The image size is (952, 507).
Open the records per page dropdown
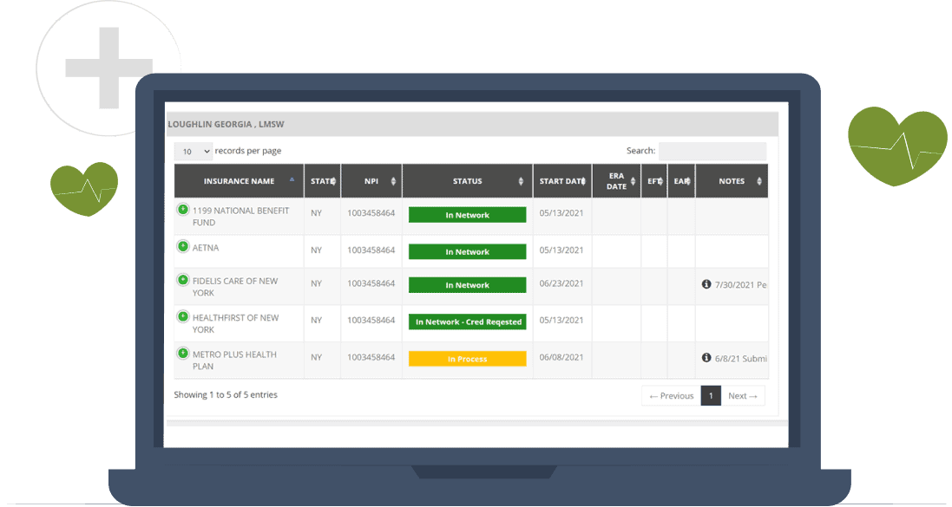pos(193,152)
